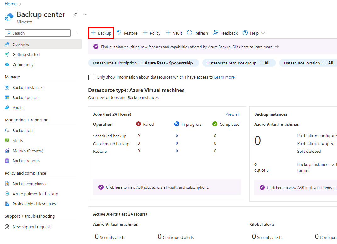Check only show datasources I have access to

click(x=91, y=77)
